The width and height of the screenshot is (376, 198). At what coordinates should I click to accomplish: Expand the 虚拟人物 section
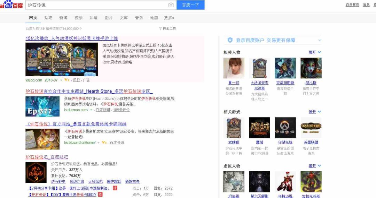click(x=315, y=166)
